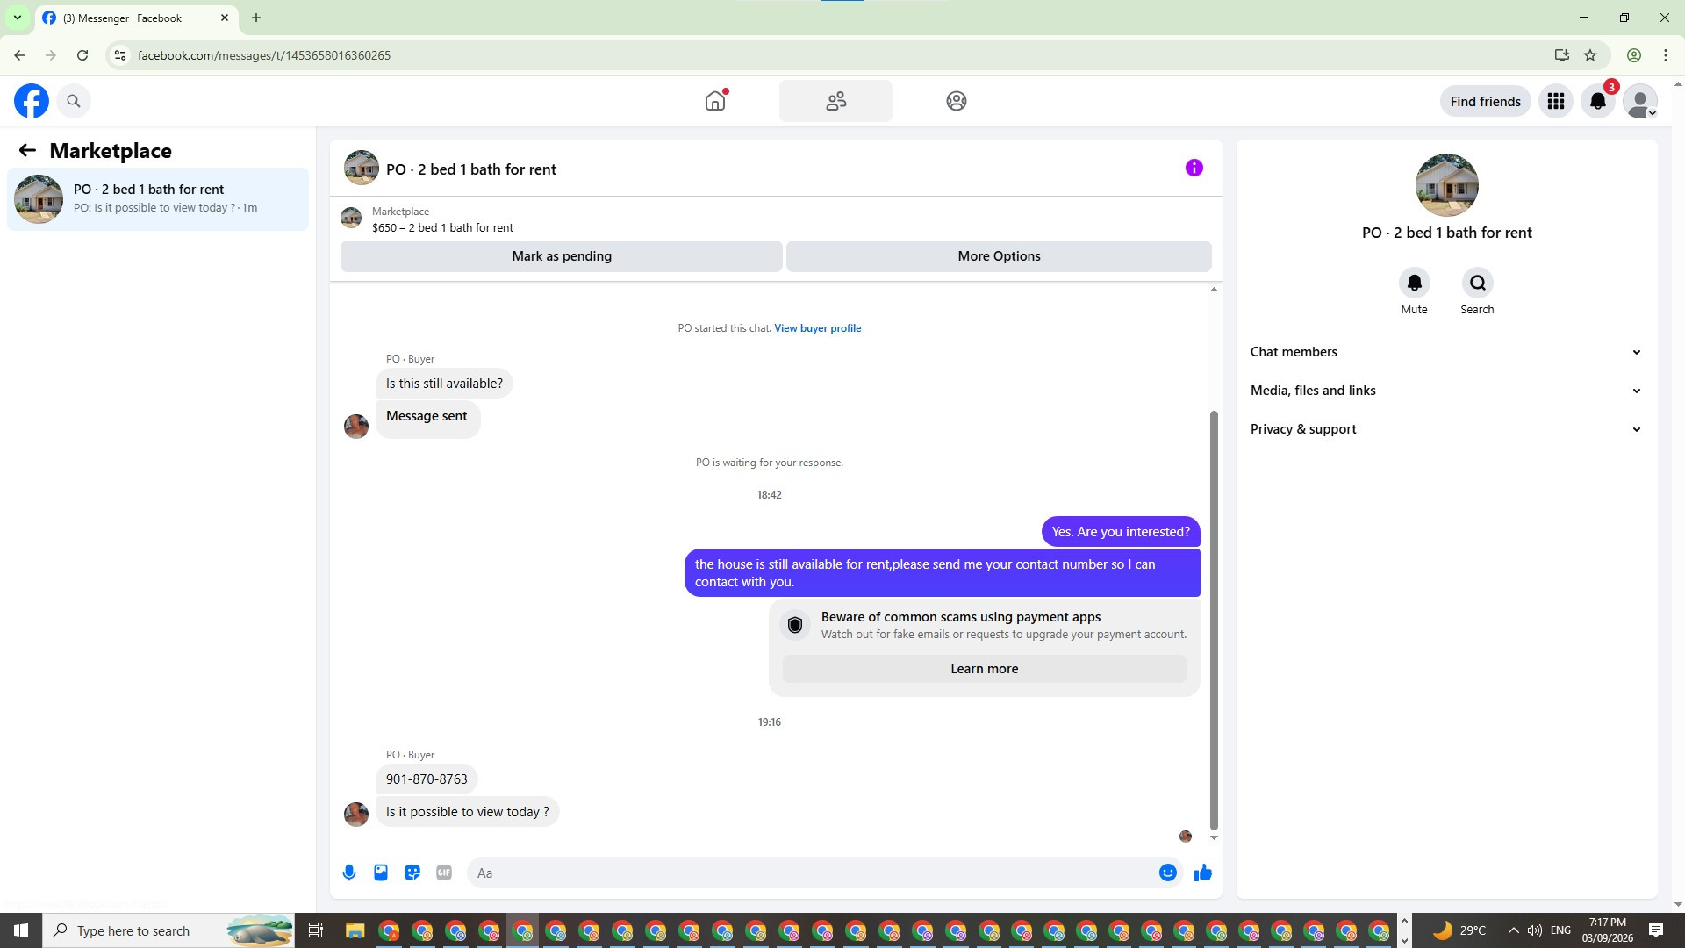Open Windows Start menu
Screen dimensions: 1685x948
(x=21, y=930)
